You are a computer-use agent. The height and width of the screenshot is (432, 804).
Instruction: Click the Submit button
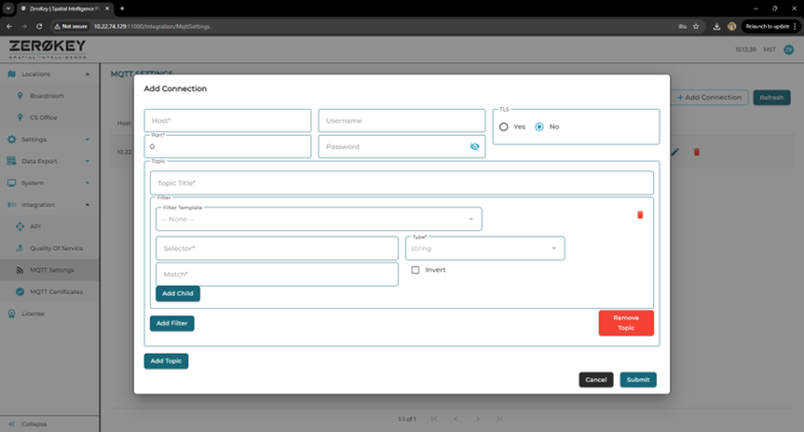pyautogui.click(x=638, y=380)
